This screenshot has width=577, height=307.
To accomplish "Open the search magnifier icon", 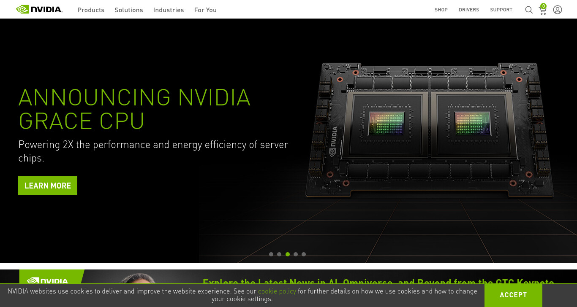I will point(529,10).
